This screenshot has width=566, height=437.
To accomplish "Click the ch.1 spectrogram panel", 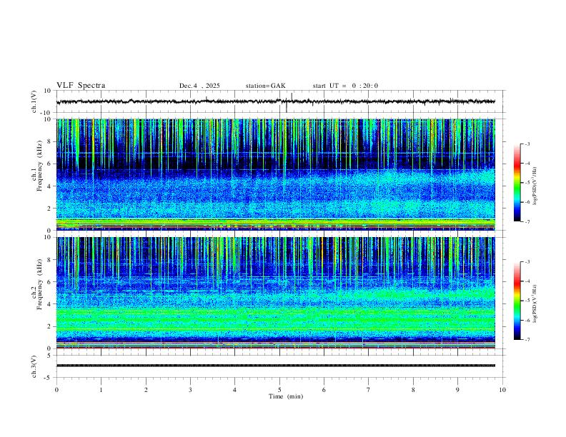I will pyautogui.click(x=276, y=174).
